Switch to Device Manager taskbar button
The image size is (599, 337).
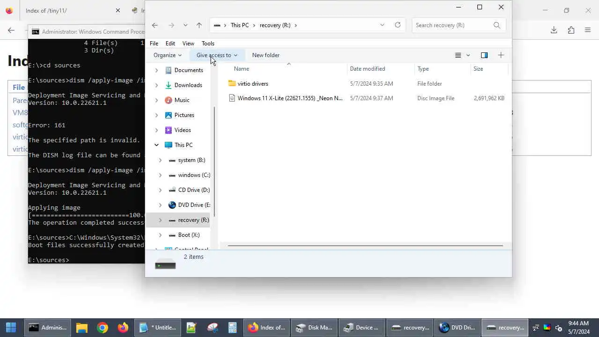[x=361, y=328]
